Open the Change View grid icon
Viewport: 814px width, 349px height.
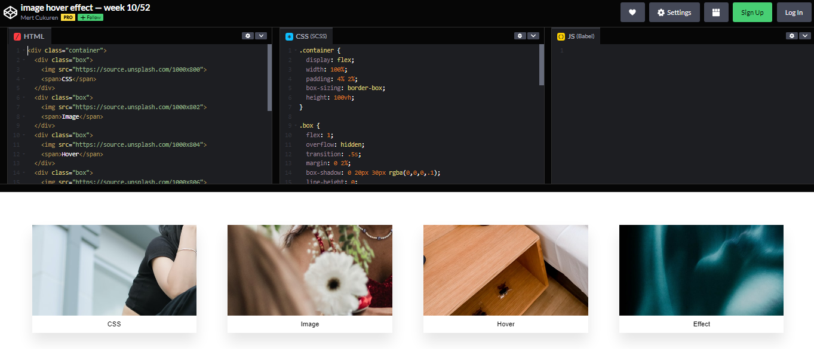(x=716, y=12)
